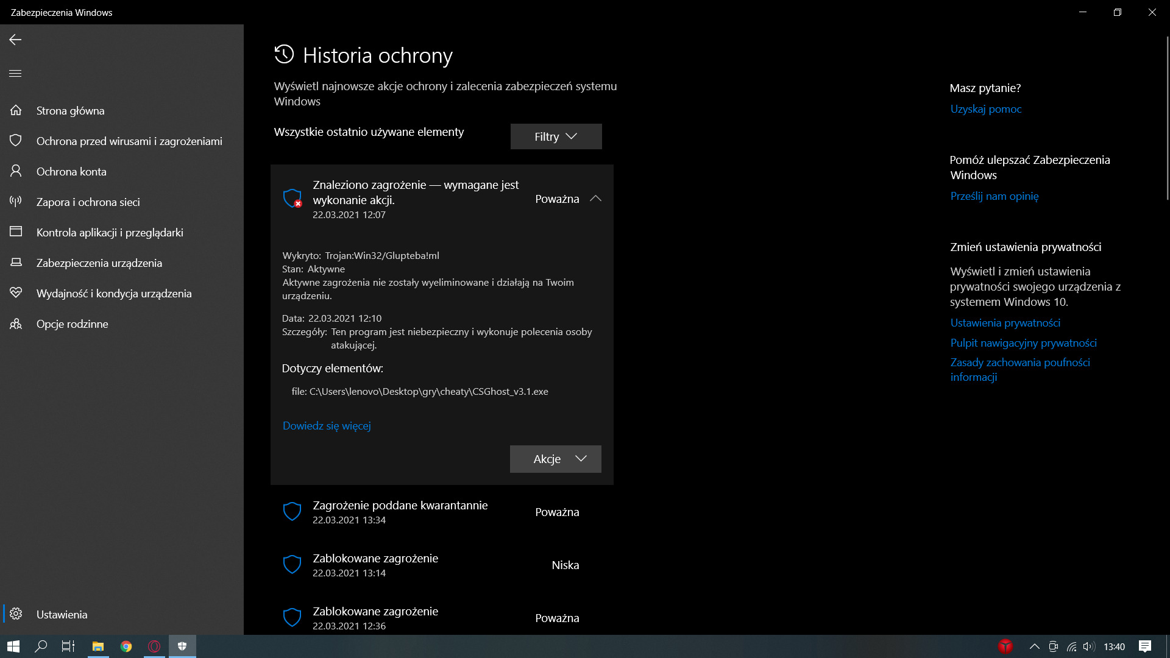Open Ustawienia prywatności link
Viewport: 1170px width, 658px height.
click(1005, 323)
